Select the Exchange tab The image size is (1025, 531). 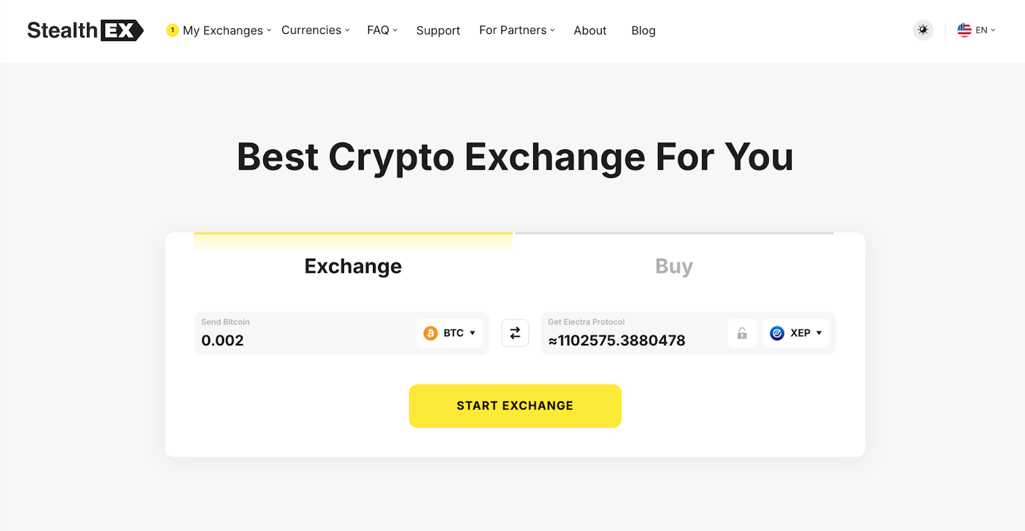(x=353, y=266)
